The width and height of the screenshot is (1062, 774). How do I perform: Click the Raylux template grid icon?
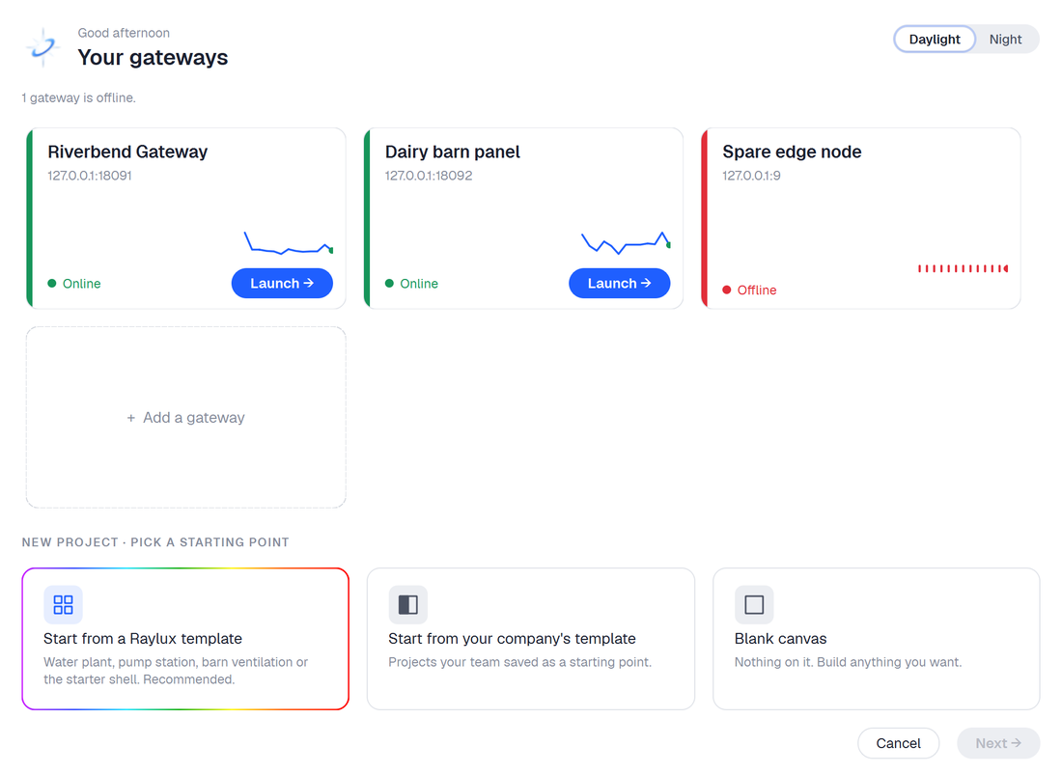tap(63, 604)
